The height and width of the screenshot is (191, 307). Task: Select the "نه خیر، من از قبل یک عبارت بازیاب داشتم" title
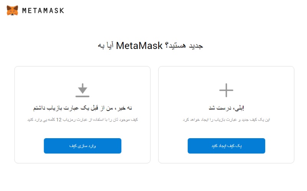(x=83, y=108)
